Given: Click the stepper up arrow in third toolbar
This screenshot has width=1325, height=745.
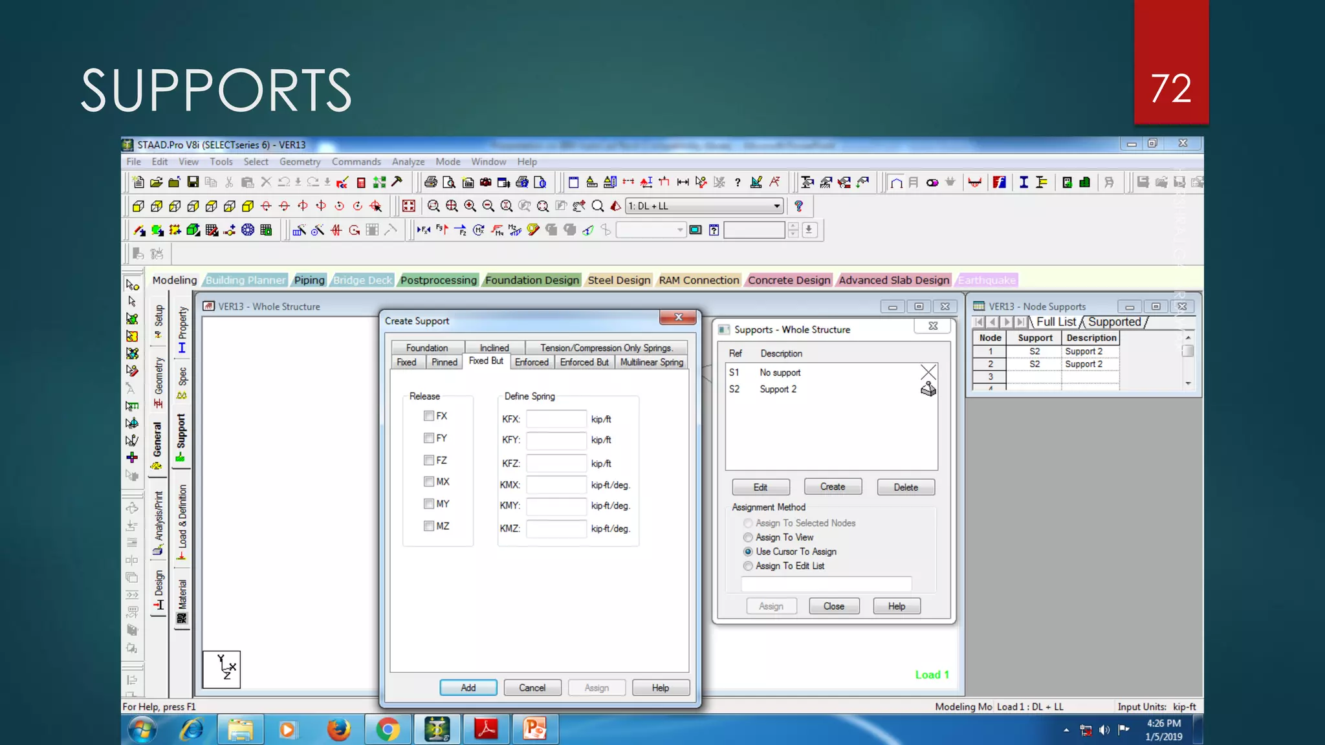Looking at the screenshot, I should coord(793,226).
